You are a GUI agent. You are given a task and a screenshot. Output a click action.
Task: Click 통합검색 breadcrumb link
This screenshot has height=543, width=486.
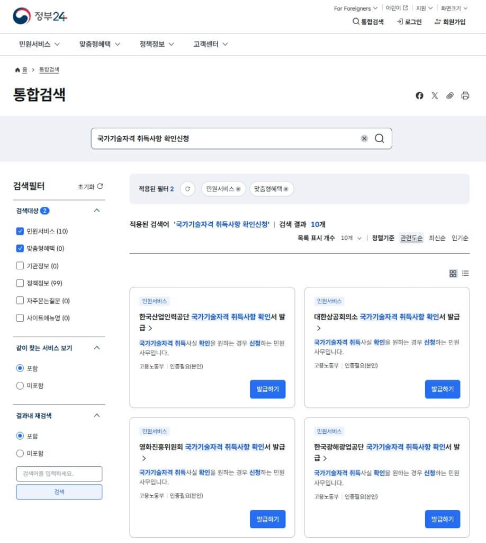tap(49, 70)
